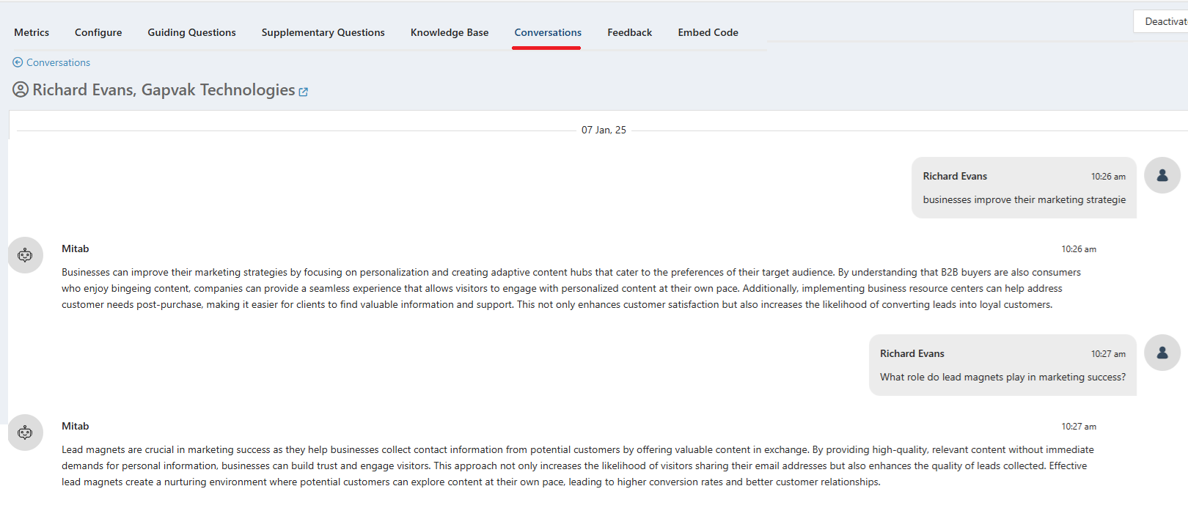This screenshot has width=1188, height=508.
Task: Click the 10:27 am timestamp in Richard Evans bubble
Action: point(1108,354)
